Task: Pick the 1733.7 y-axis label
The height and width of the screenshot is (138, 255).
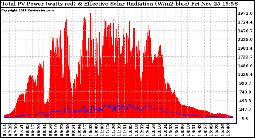Action: [245, 57]
